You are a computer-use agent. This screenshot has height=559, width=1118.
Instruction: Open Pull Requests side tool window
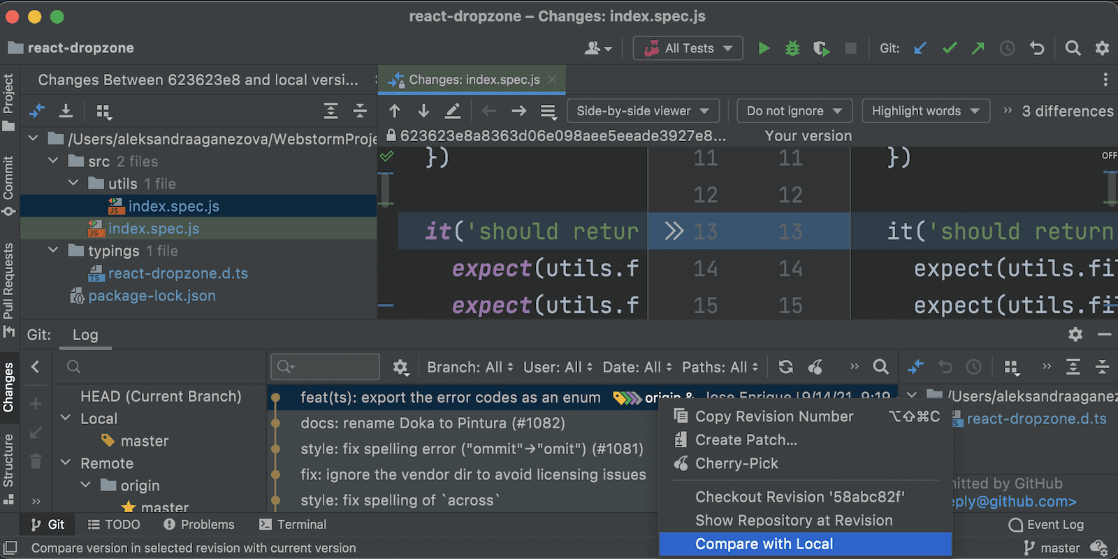pyautogui.click(x=8, y=290)
